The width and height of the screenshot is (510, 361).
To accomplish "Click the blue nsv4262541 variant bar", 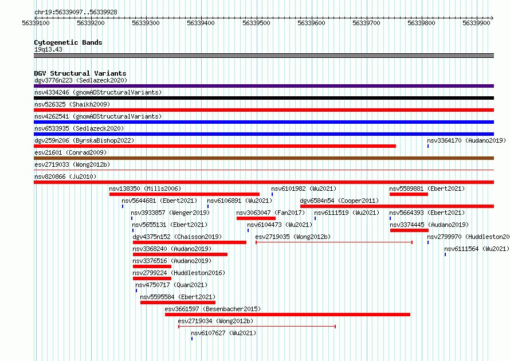I will click(x=264, y=122).
